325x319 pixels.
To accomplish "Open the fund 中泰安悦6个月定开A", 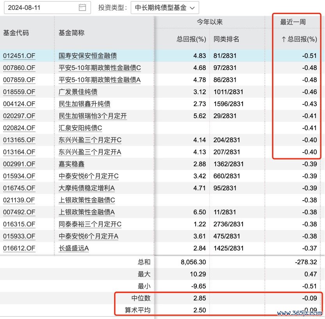I will click(x=89, y=236).
